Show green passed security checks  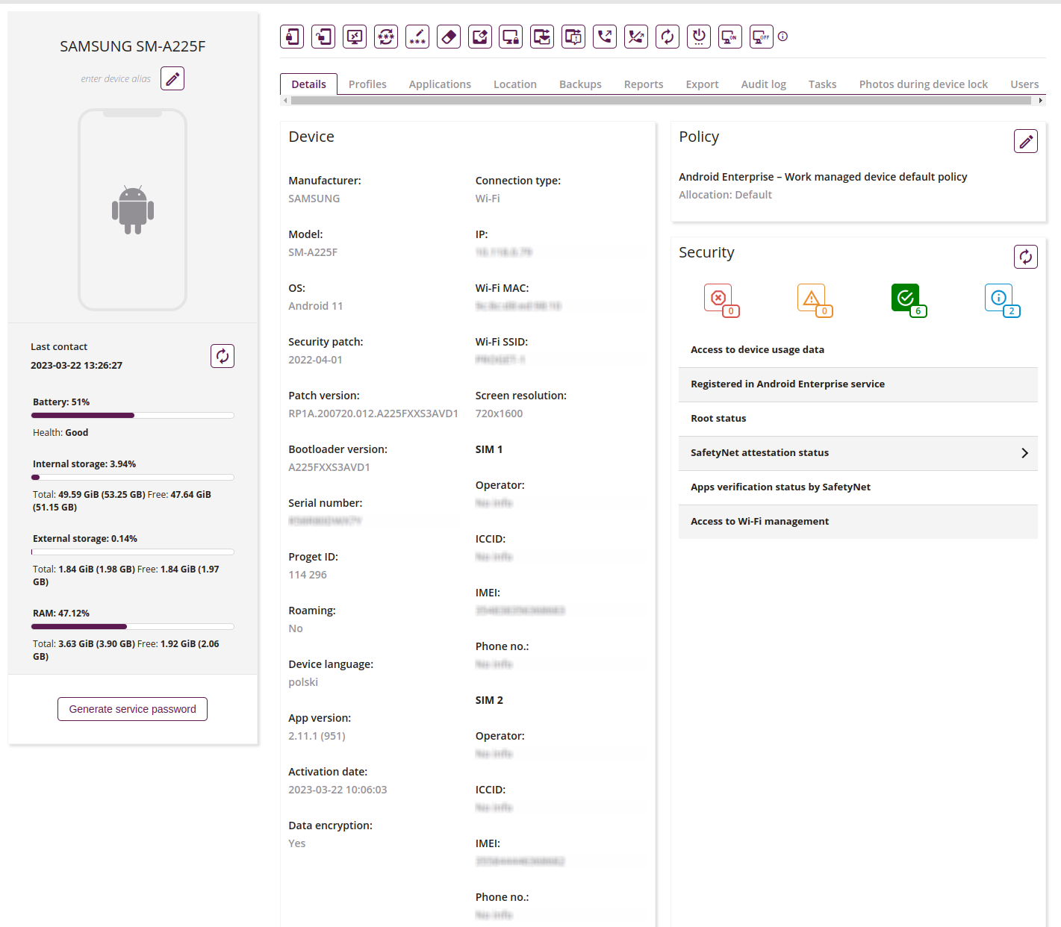coord(909,300)
